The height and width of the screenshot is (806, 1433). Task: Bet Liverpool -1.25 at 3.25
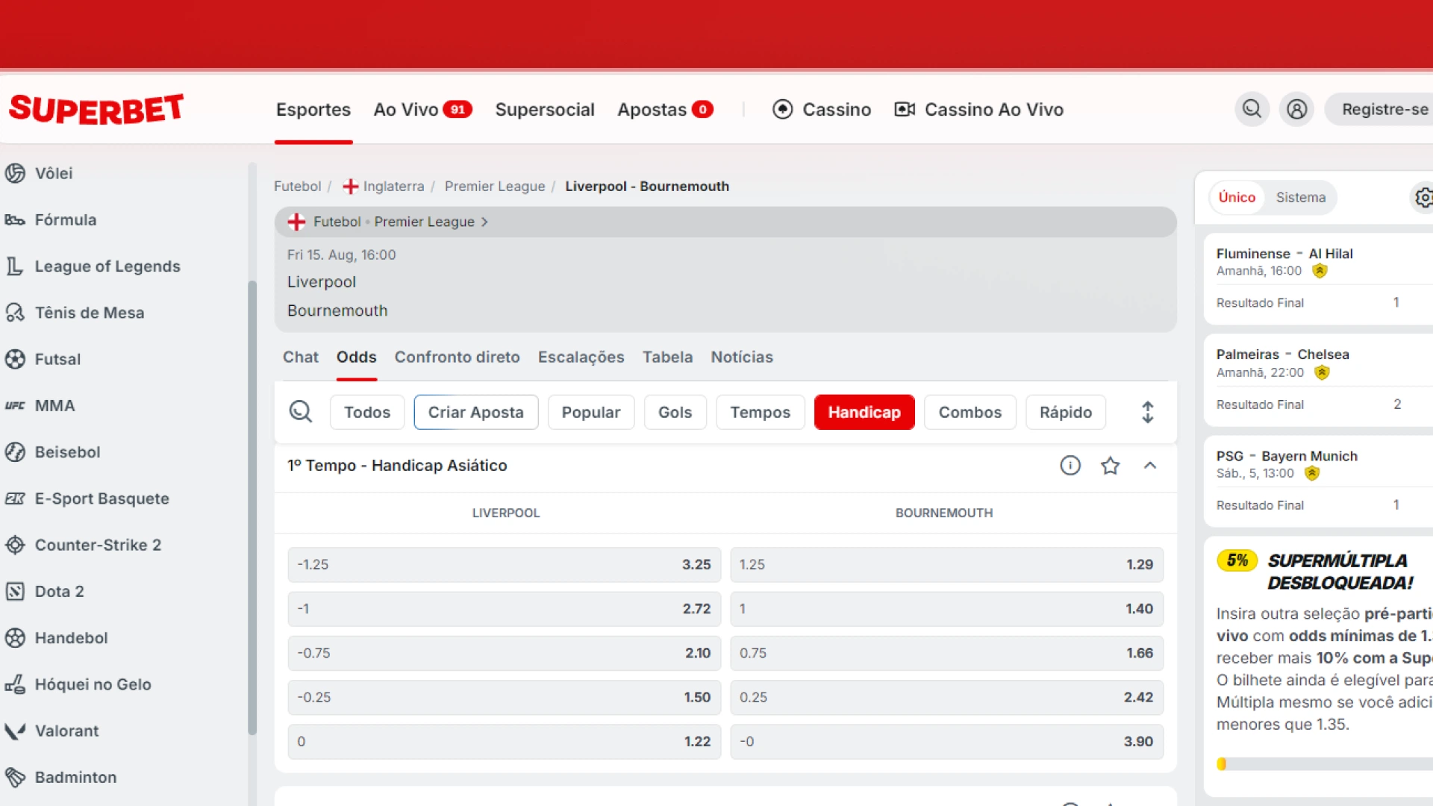pyautogui.click(x=505, y=565)
